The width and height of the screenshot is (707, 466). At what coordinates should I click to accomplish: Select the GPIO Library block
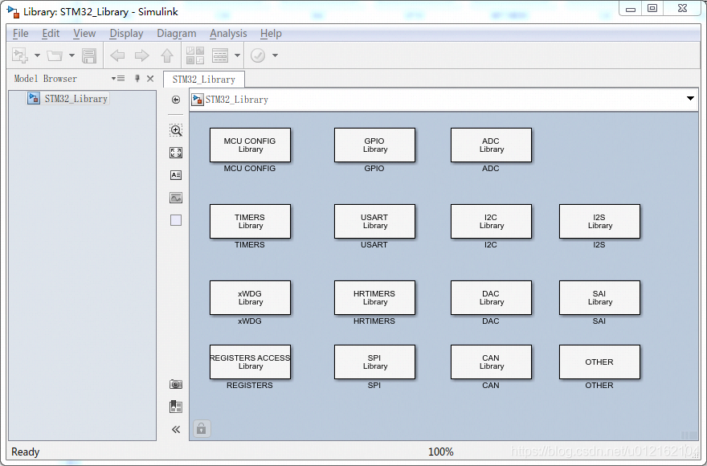click(x=374, y=145)
